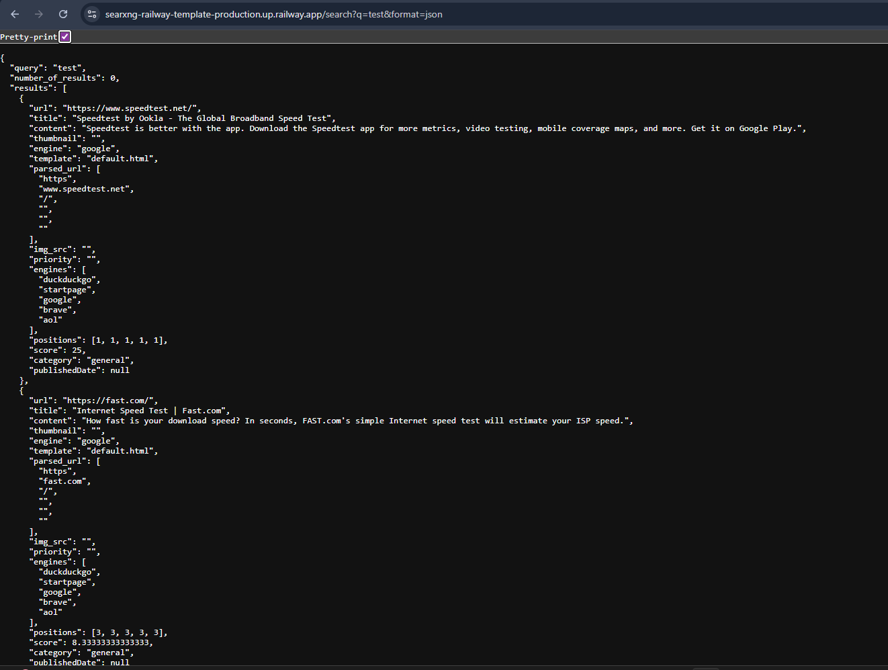Click the startpage engine in second result
Viewport: 888px width, 670px height.
tap(65, 581)
